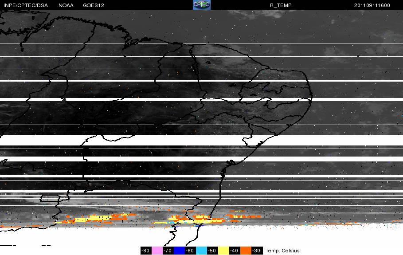
Task: Select the R_TEMP product label
Action: pos(281,5)
